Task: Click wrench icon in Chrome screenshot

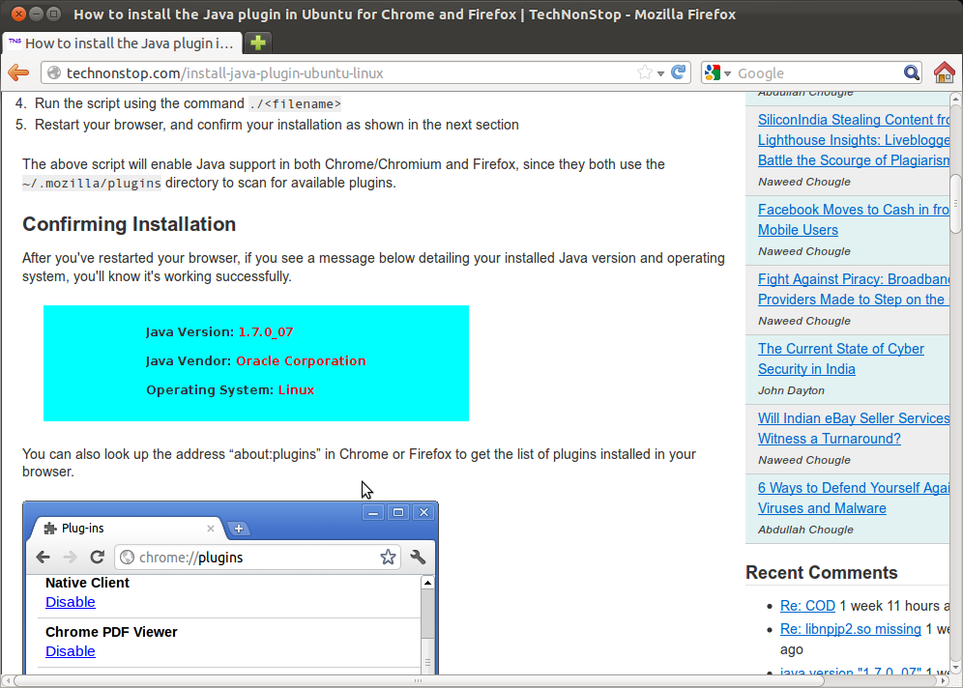Action: point(419,557)
